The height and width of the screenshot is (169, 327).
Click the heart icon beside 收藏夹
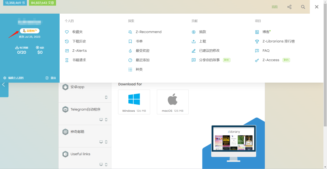coord(67,32)
